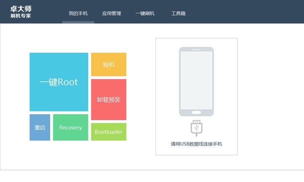Image resolution: width=304 pixels, height=182 pixels.
Task: Open the 卸载预装 tile
Action: [109, 99]
